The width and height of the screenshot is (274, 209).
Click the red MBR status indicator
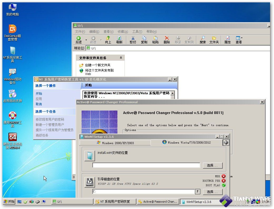click(x=223, y=176)
